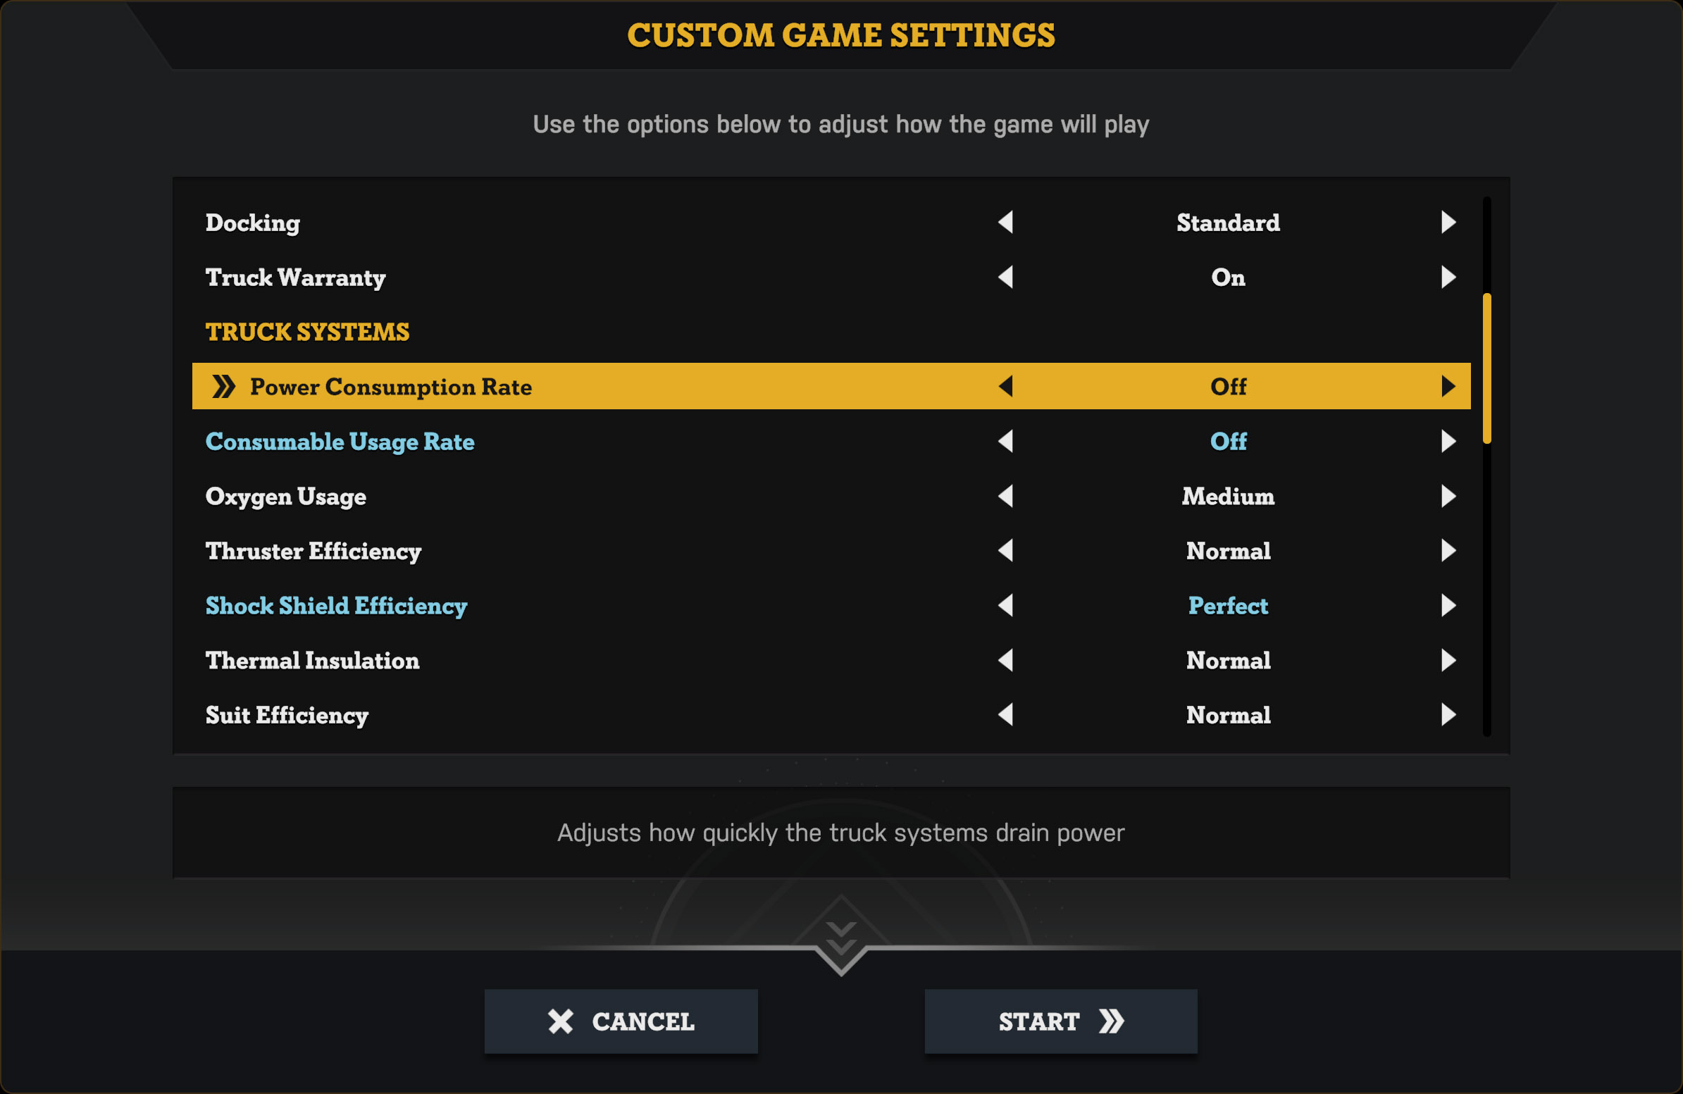
Task: Cycle Thermal Insulation with right arrow
Action: pos(1448,660)
